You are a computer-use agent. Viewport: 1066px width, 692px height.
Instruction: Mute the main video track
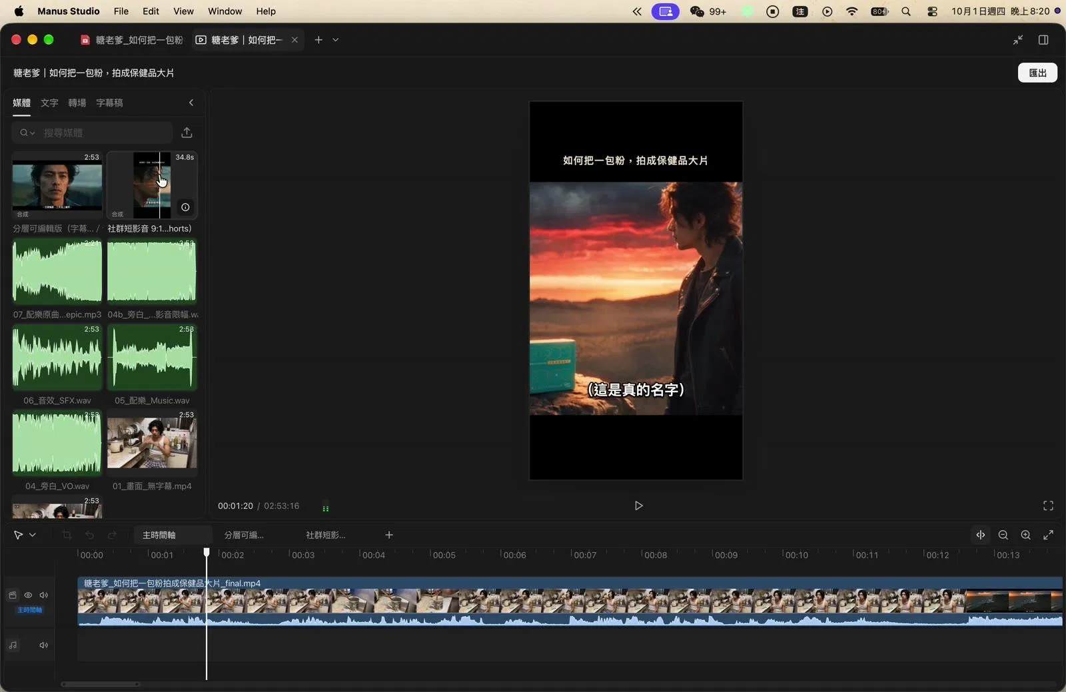coord(44,595)
